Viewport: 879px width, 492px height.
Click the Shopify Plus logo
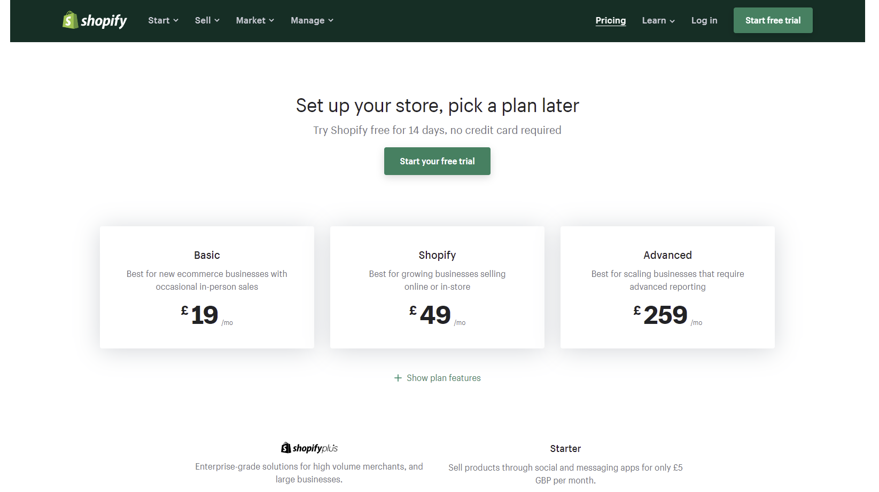point(309,448)
